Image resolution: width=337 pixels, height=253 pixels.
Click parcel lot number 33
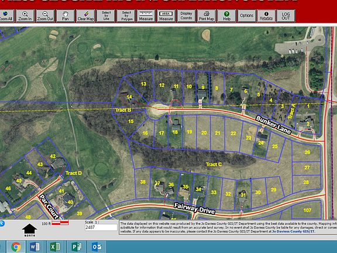point(214,192)
